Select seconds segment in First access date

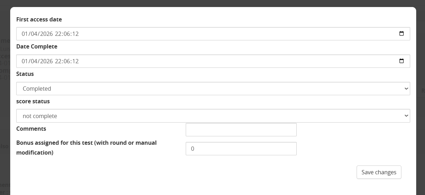point(75,34)
